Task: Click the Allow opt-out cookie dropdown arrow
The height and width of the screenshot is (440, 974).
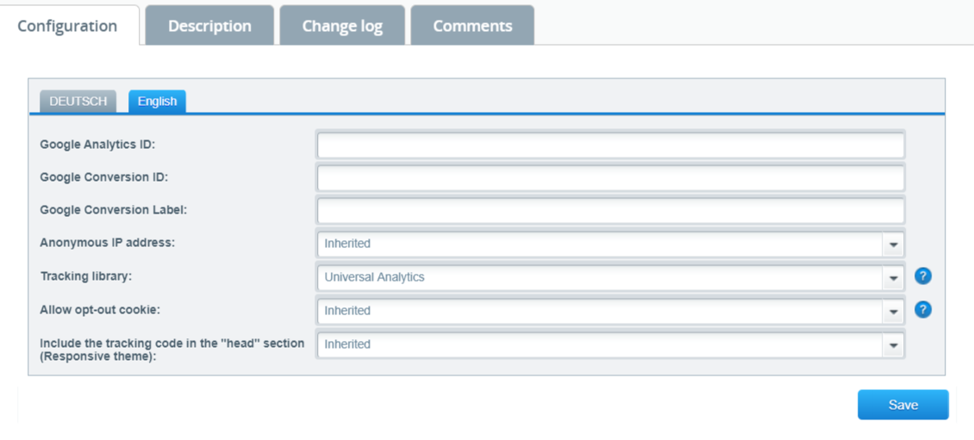Action: pyautogui.click(x=893, y=312)
